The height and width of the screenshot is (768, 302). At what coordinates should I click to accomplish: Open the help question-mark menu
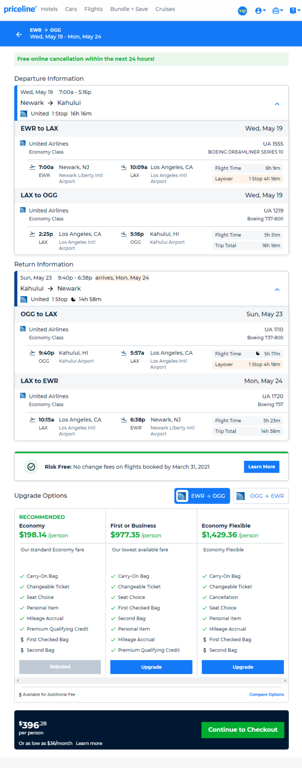[295, 10]
